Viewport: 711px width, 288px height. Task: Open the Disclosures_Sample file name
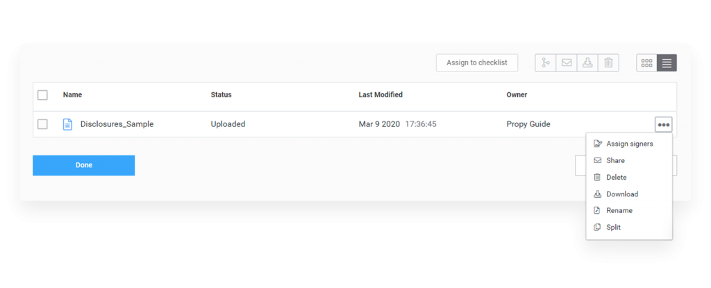[117, 124]
